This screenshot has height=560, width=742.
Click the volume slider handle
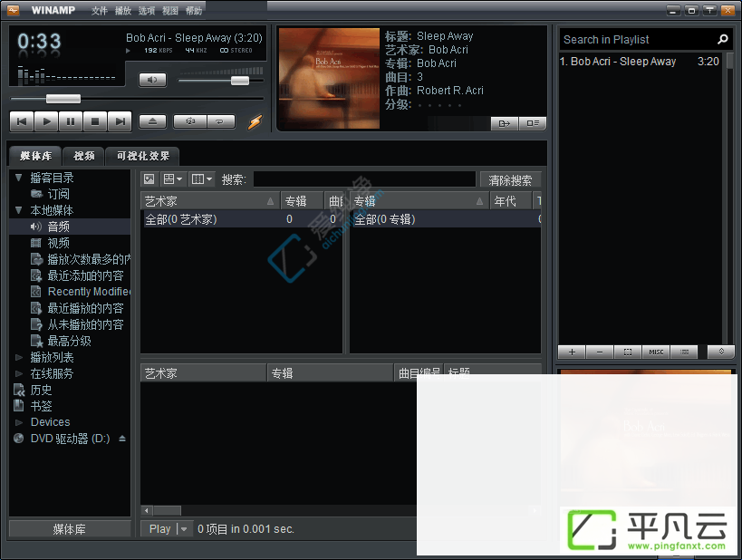[240, 81]
